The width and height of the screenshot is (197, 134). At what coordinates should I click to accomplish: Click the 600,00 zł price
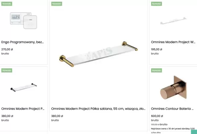pyautogui.click(x=157, y=116)
